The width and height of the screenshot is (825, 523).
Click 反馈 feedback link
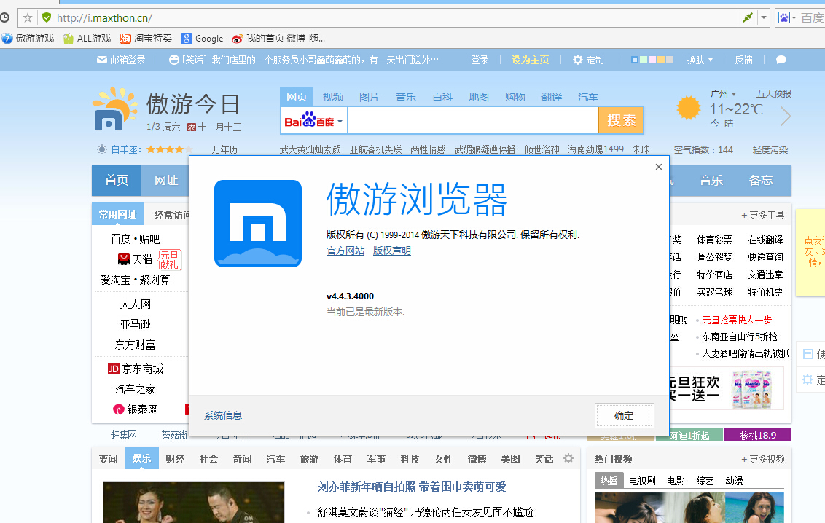click(743, 60)
